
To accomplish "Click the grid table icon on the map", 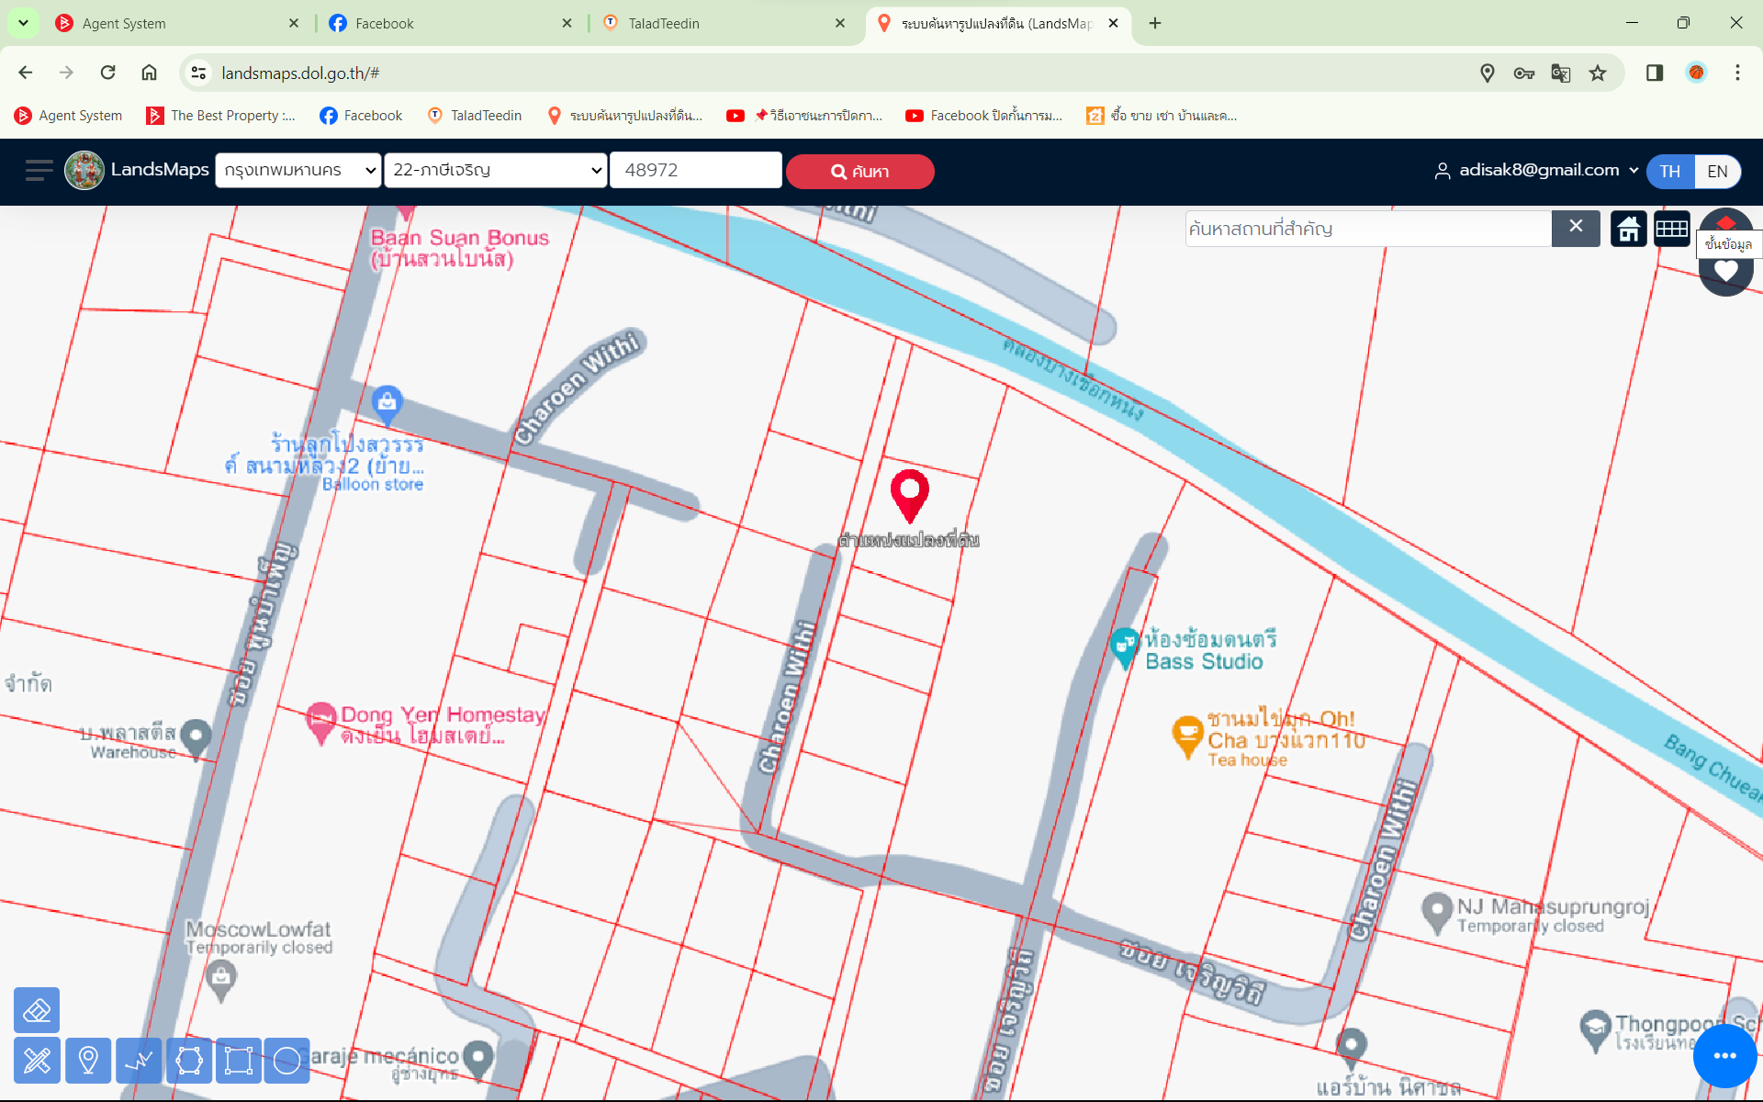I will pyautogui.click(x=1671, y=229).
